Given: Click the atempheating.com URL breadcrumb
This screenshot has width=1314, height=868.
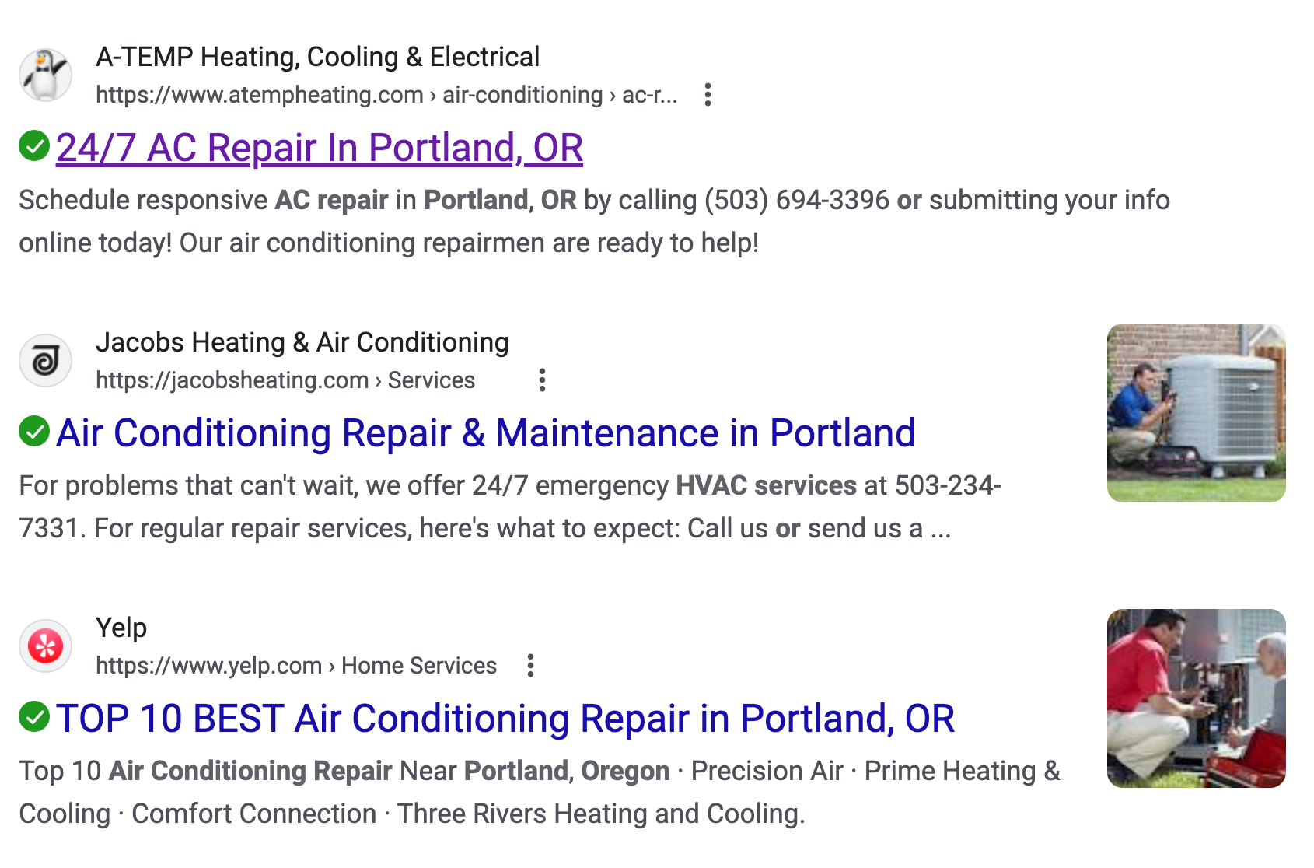Looking at the screenshot, I should 386,95.
